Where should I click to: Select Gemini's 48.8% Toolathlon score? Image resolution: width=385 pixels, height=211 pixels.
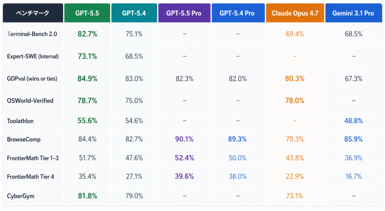(353, 121)
